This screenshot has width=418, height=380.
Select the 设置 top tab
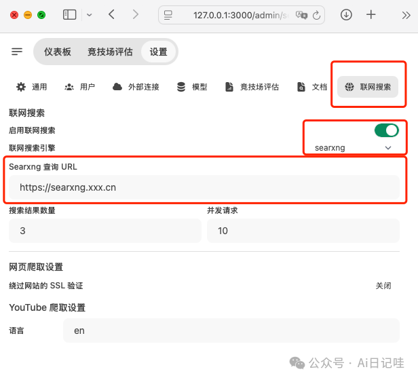coord(158,52)
